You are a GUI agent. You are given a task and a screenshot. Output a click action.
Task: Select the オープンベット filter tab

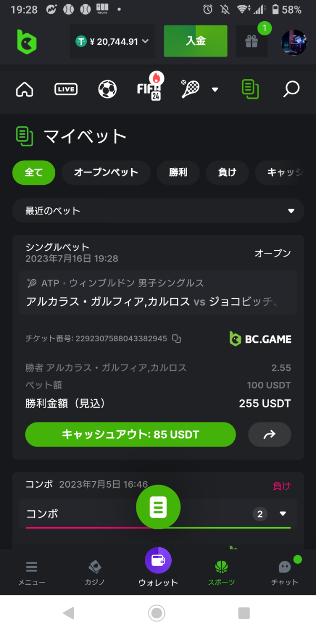106,172
